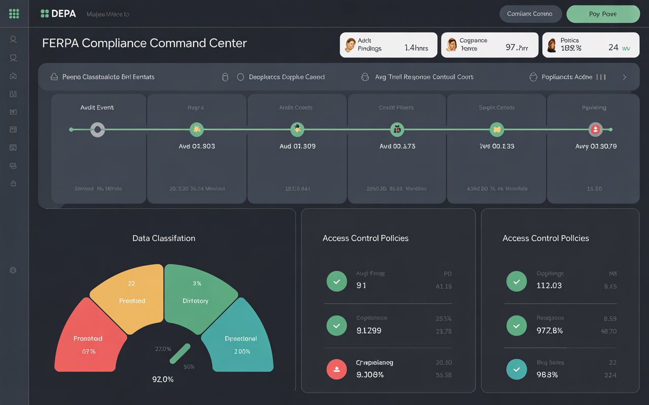Toggle the lock control beside Avg Trell Response
Screen dimensions: 649x405
point(365,77)
